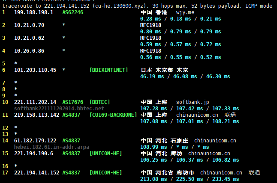Image resolution: width=277 pixels, height=183 pixels.
Task: Select latency 107.28 ms in hop 10
Action: click(x=154, y=109)
